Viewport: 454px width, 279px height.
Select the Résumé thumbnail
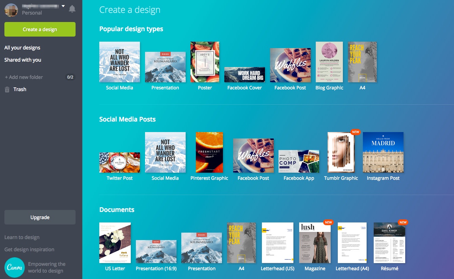pyautogui.click(x=389, y=243)
